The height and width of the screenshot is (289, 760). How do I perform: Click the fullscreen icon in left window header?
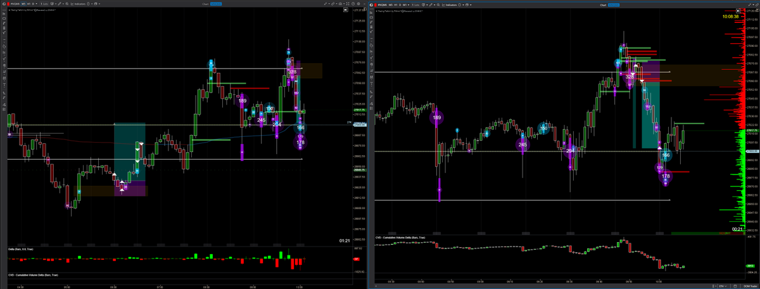pos(348,4)
